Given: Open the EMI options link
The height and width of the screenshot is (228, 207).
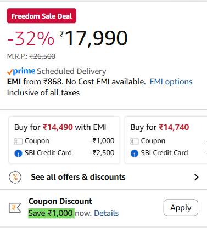Looking at the screenshot, I should tap(171, 82).
